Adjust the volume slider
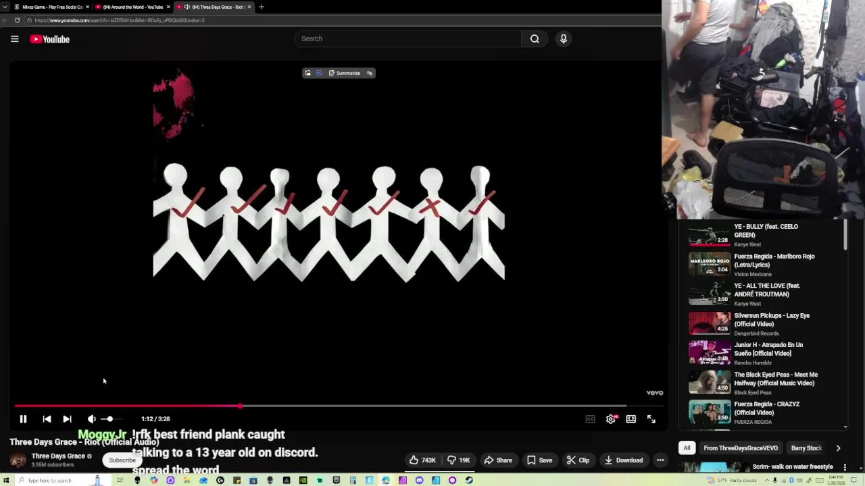865x486 pixels. tap(112, 419)
